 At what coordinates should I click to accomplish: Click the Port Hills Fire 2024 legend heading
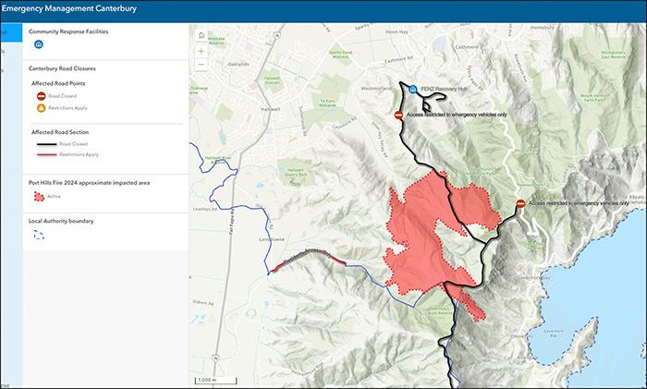(90, 182)
